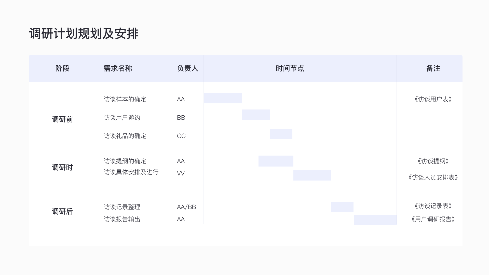Click the 负责人 header cell
The height and width of the screenshot is (275, 489).
pos(187,68)
